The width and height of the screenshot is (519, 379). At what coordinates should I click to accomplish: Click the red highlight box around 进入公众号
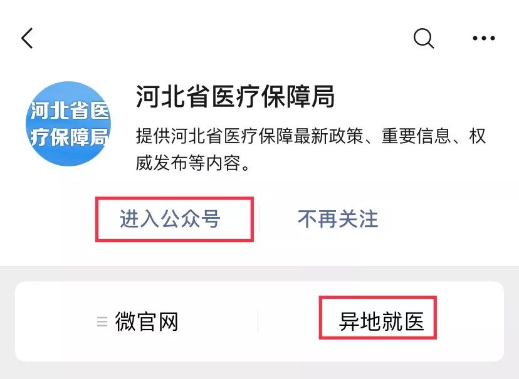(174, 220)
